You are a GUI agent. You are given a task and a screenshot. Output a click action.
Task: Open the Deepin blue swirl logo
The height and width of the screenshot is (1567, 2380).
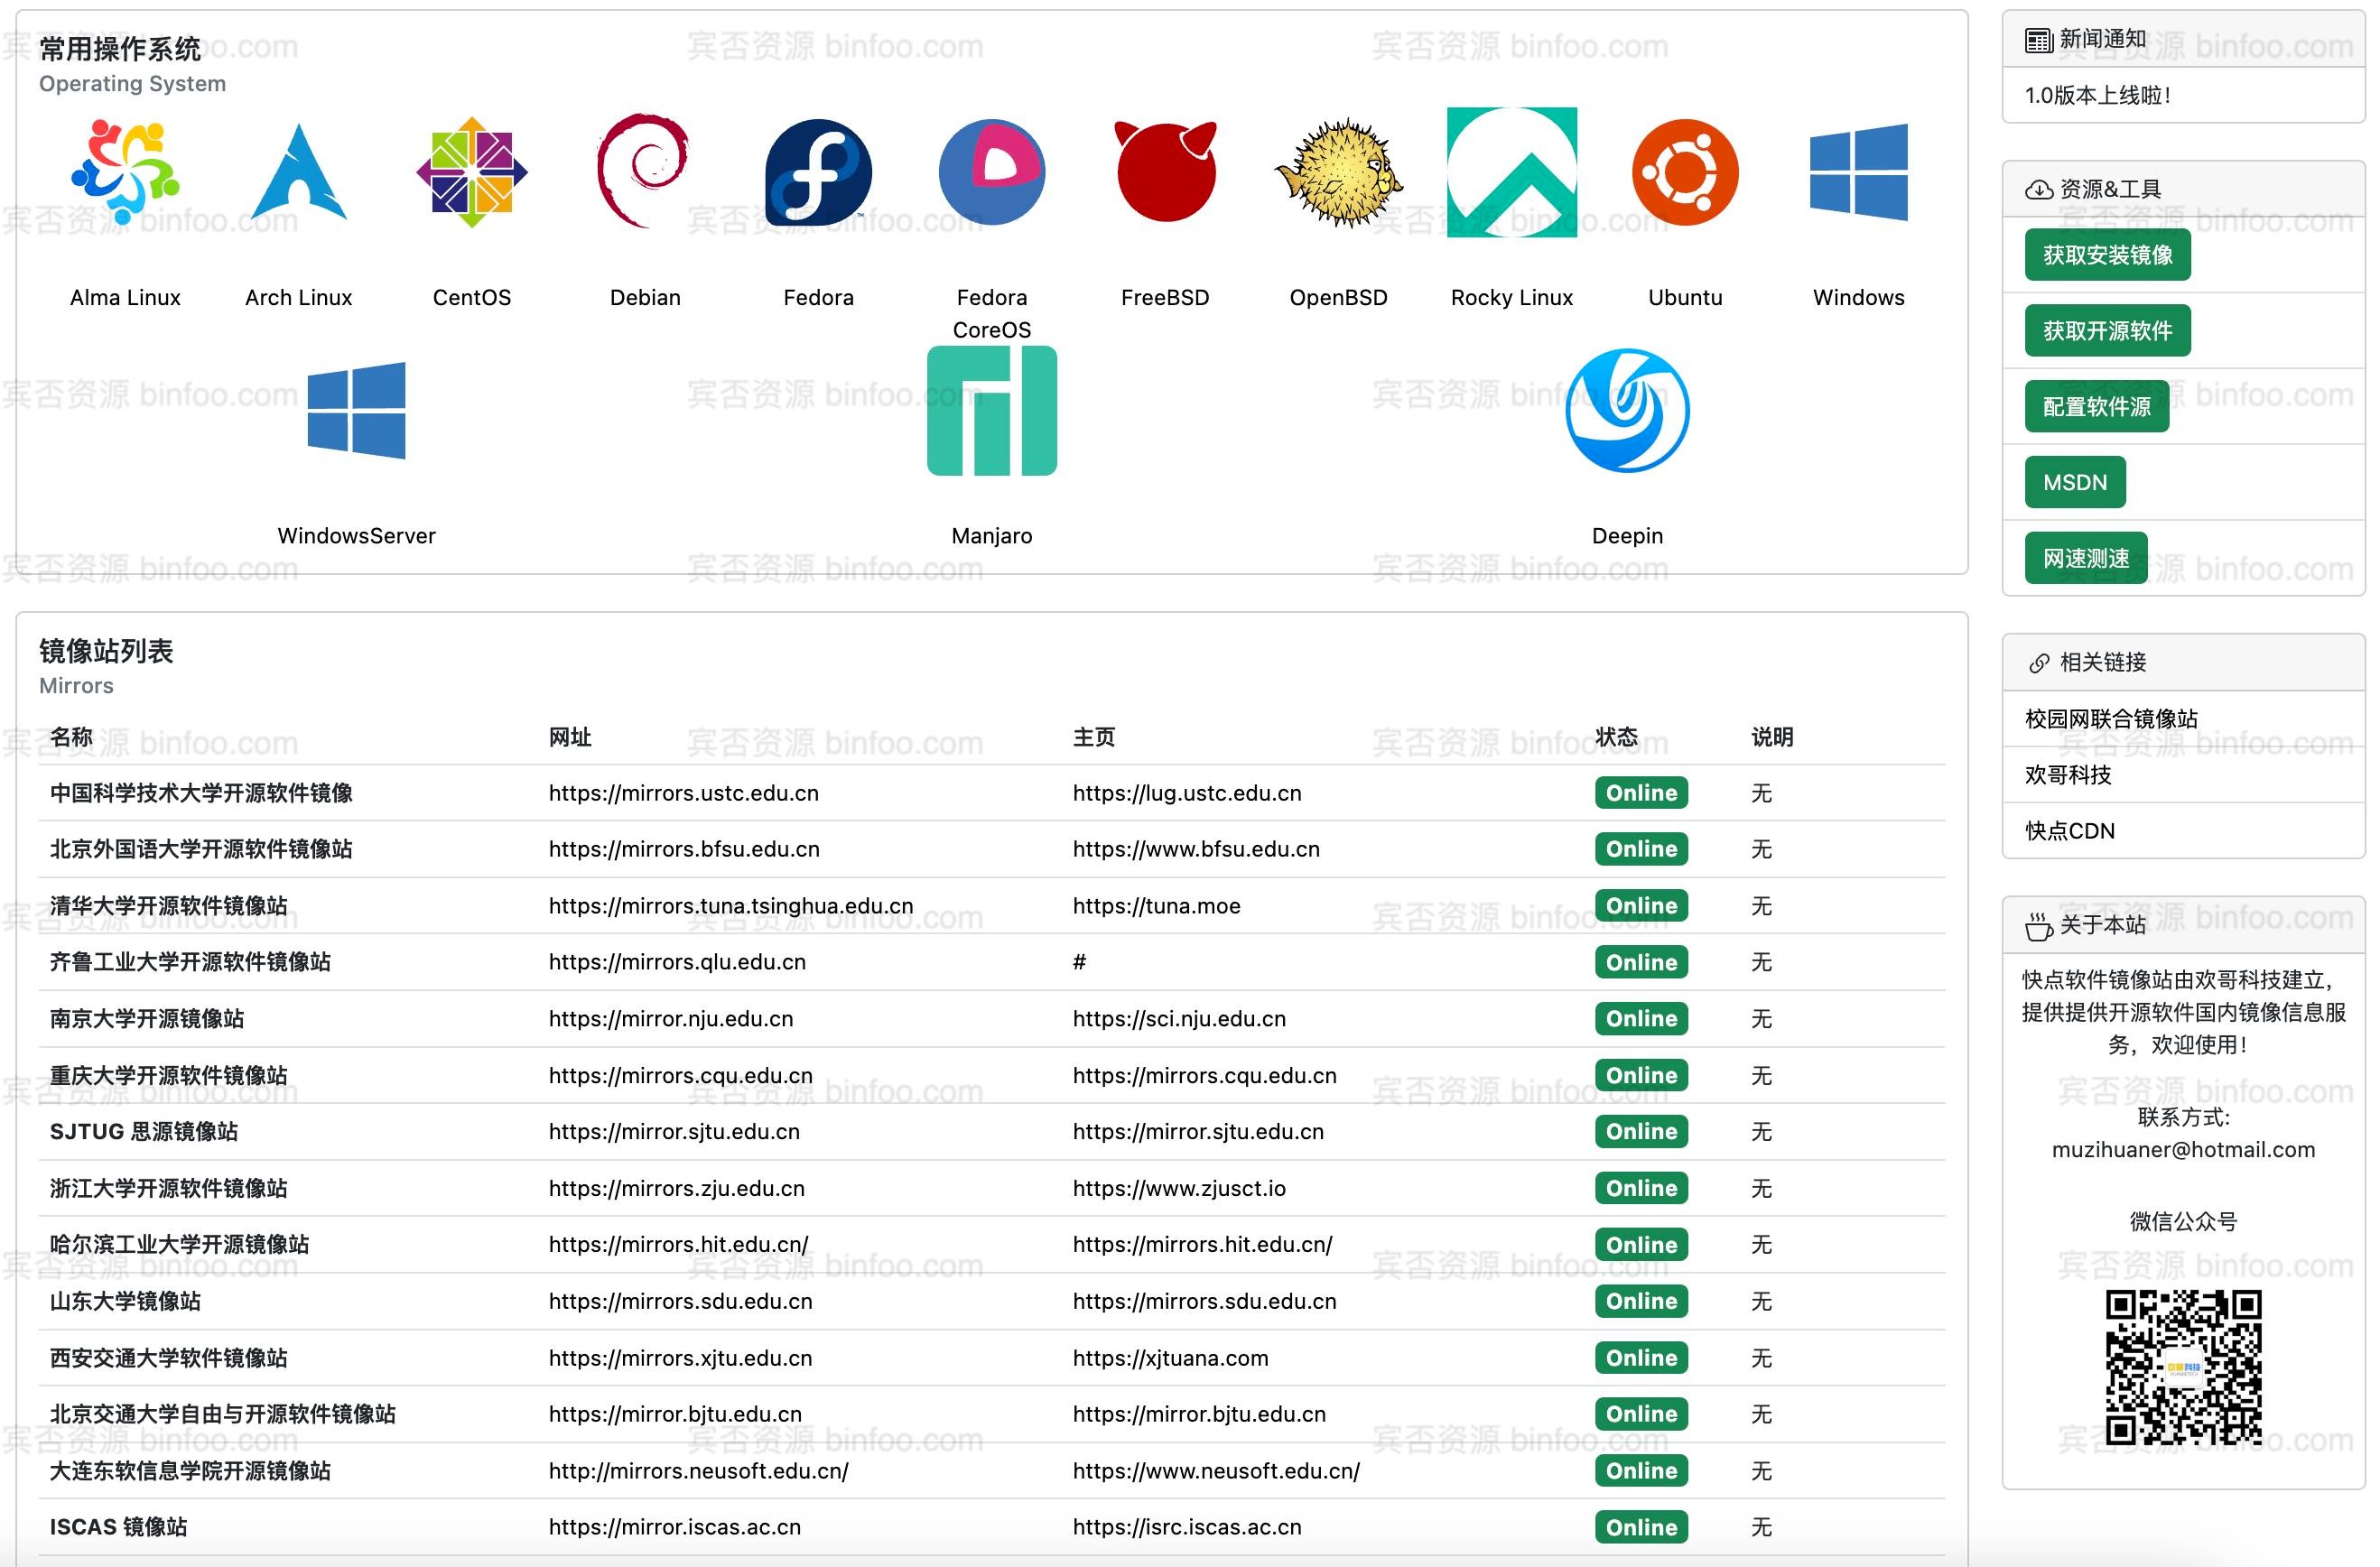pyautogui.click(x=1627, y=410)
